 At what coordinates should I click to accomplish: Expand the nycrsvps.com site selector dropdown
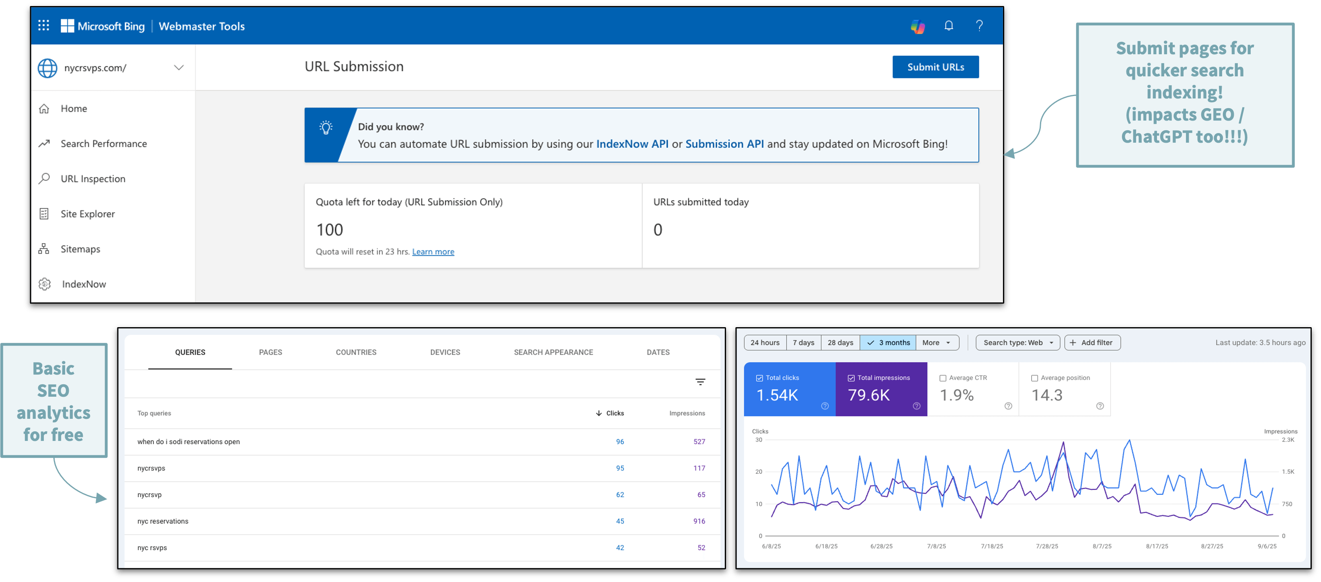point(178,67)
